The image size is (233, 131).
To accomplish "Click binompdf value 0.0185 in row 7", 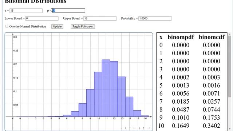I will [181, 102].
